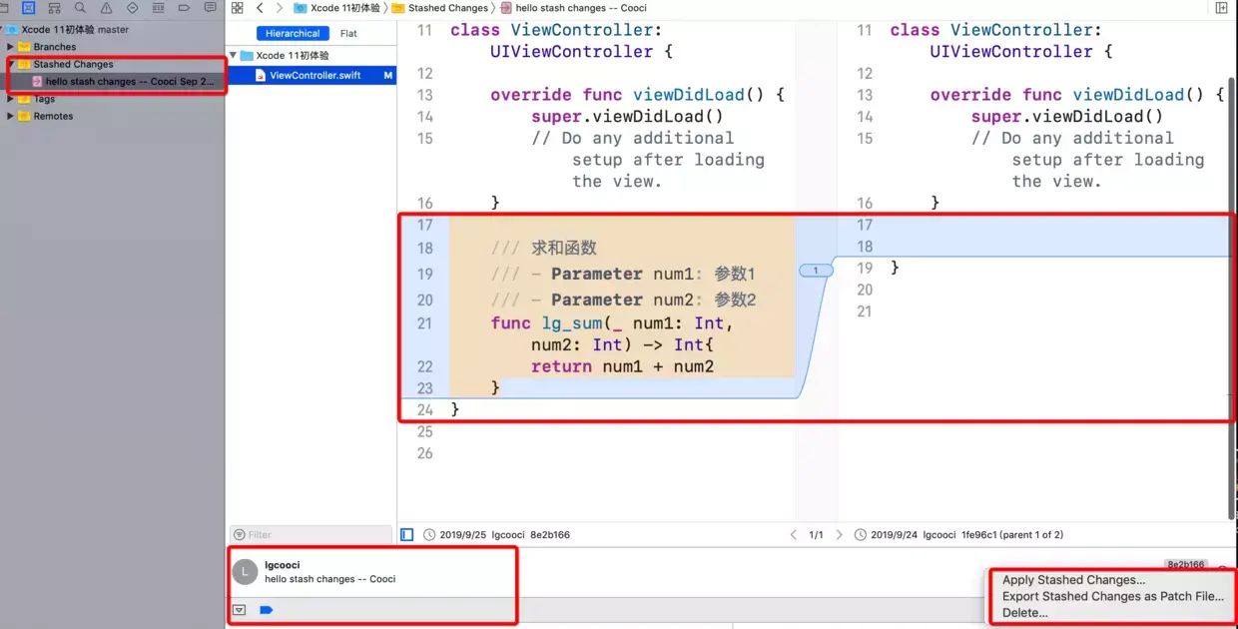Choose Apply Stashed Changes...

1073,580
